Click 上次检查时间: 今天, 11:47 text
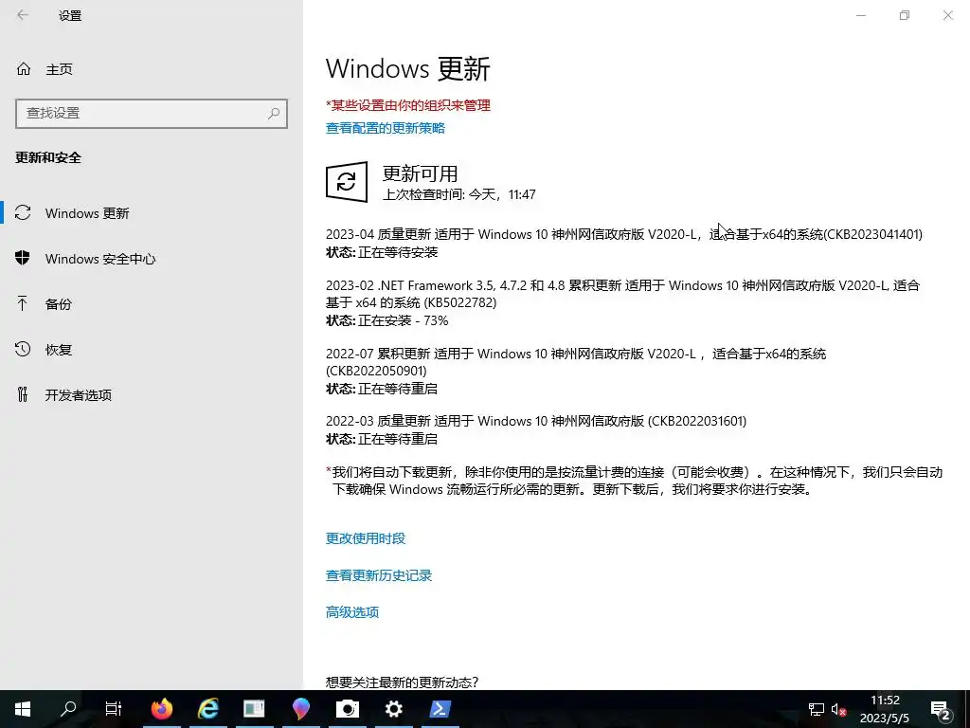Screen dimensions: 970x728 (459, 194)
